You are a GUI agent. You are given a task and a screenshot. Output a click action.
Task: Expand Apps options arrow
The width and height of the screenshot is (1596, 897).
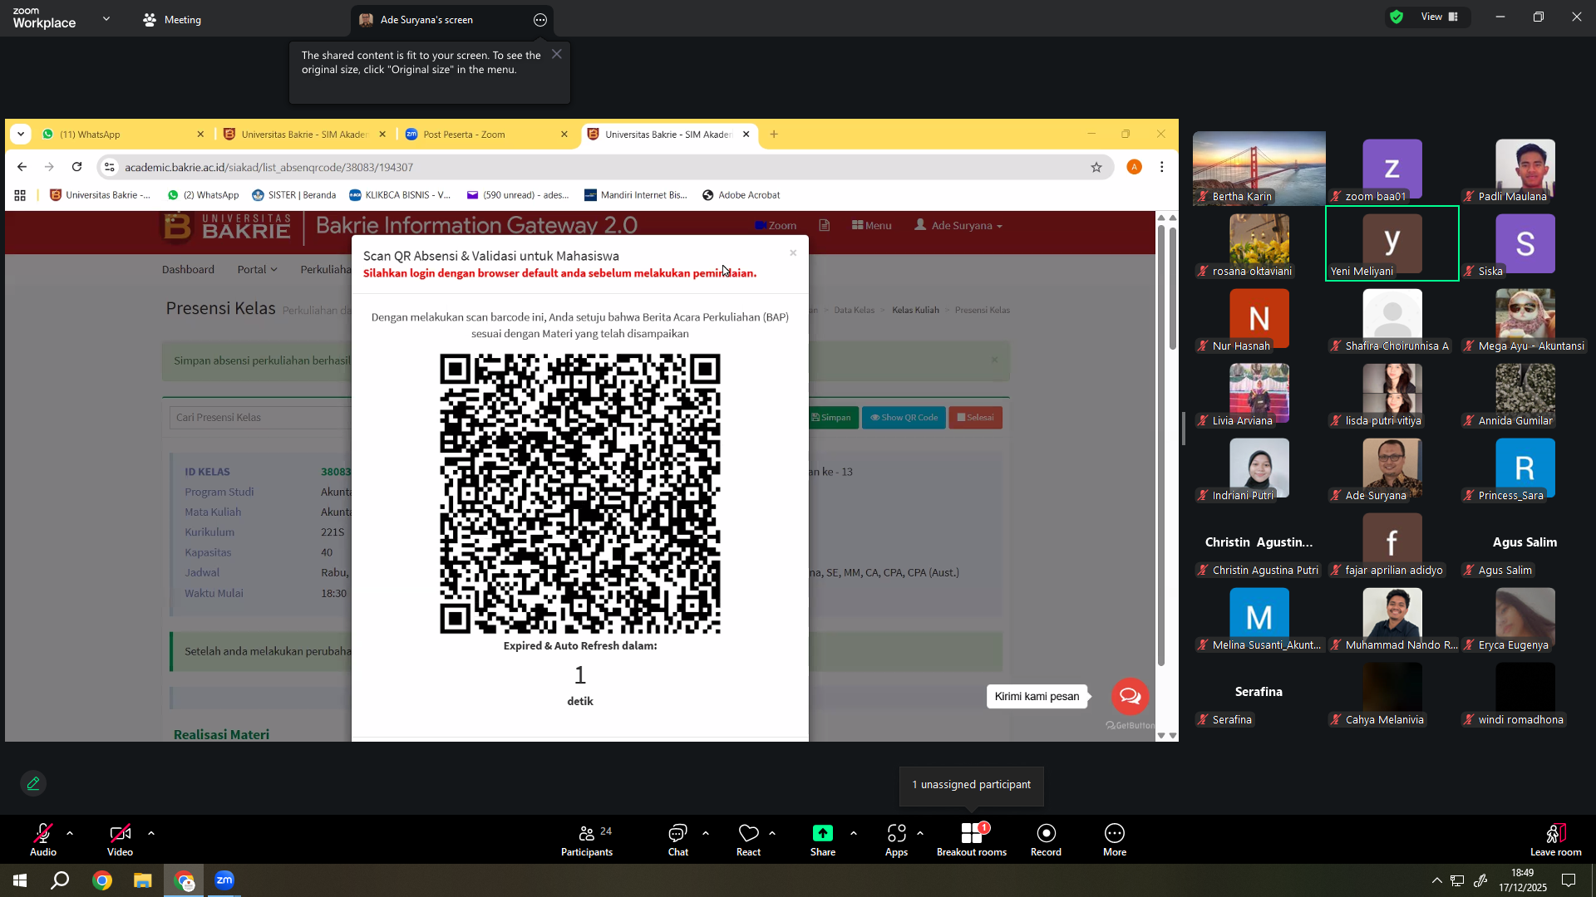920,833
